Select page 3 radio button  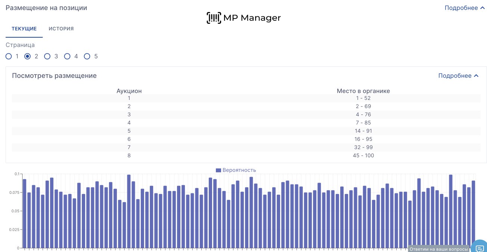tap(47, 56)
